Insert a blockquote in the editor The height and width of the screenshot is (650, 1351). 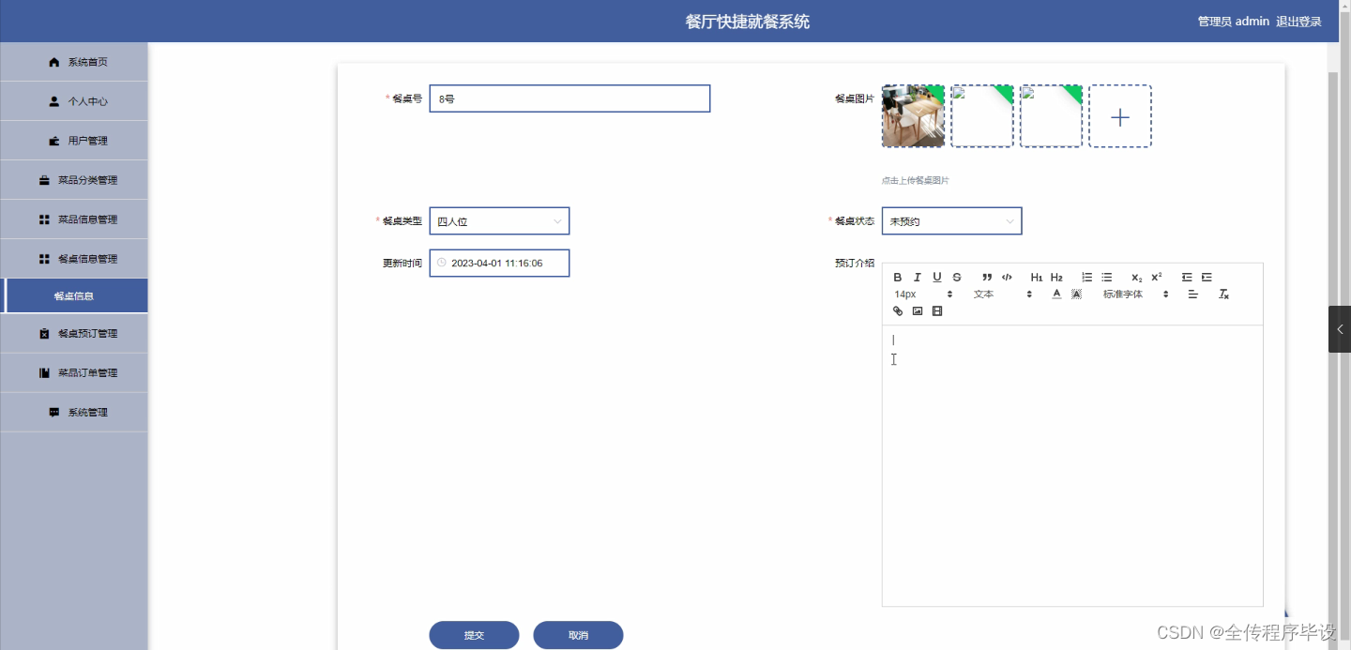click(x=987, y=278)
